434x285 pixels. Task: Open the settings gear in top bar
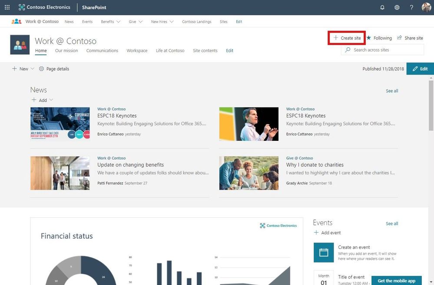[x=397, y=7]
